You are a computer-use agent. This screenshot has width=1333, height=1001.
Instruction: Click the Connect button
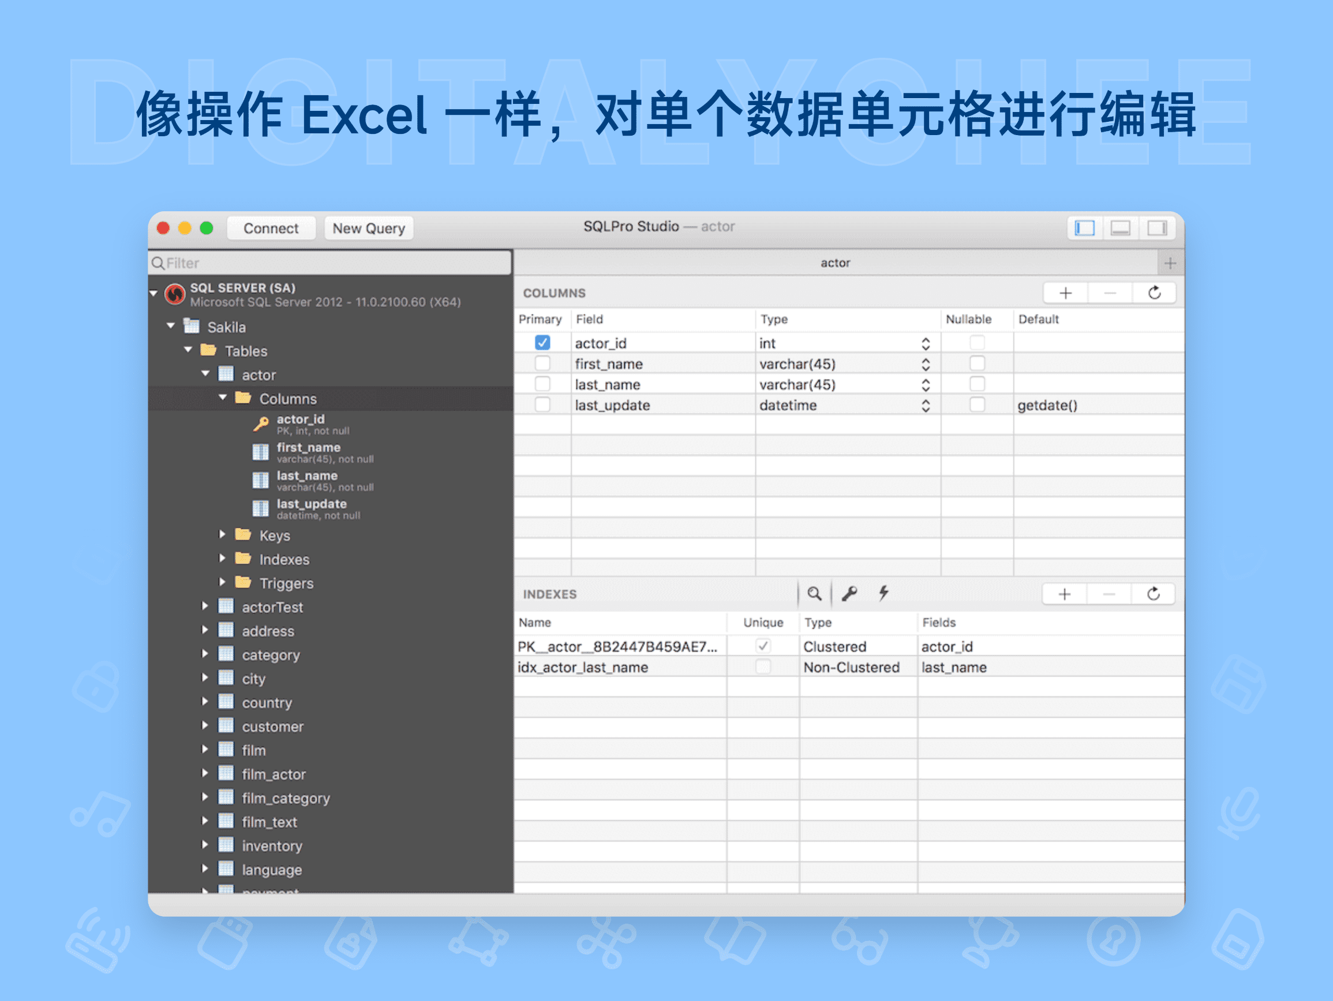[x=271, y=228]
